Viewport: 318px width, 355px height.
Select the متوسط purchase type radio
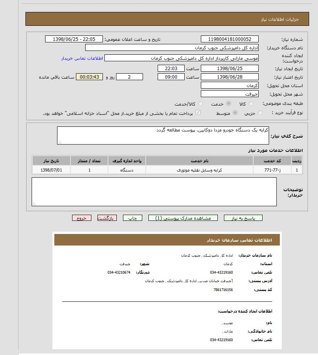point(235,113)
